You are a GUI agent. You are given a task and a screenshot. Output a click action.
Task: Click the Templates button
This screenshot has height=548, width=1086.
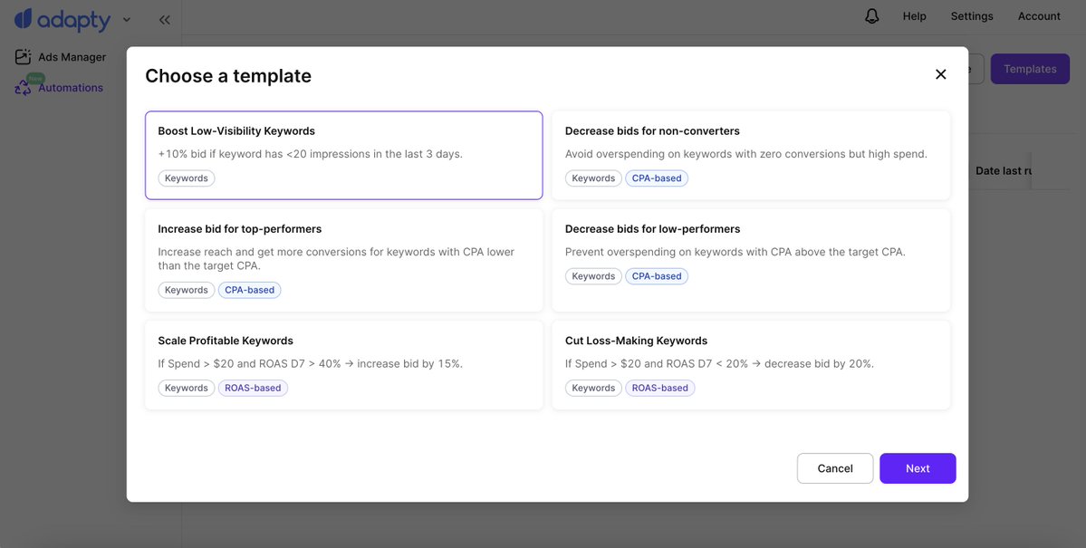point(1030,69)
